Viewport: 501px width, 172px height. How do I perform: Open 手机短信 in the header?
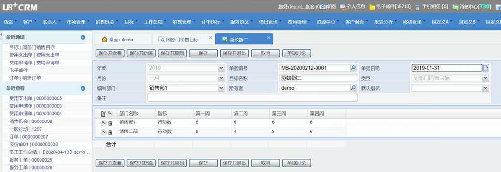click(x=431, y=6)
